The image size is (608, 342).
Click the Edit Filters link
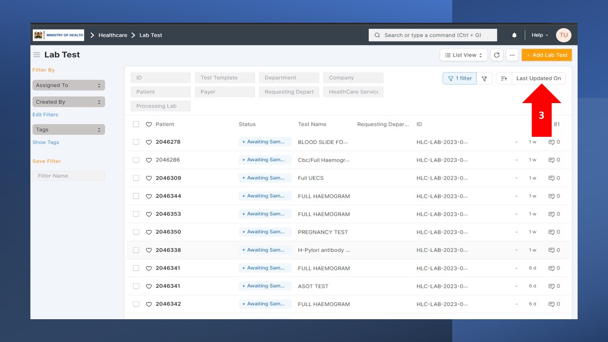tap(45, 114)
